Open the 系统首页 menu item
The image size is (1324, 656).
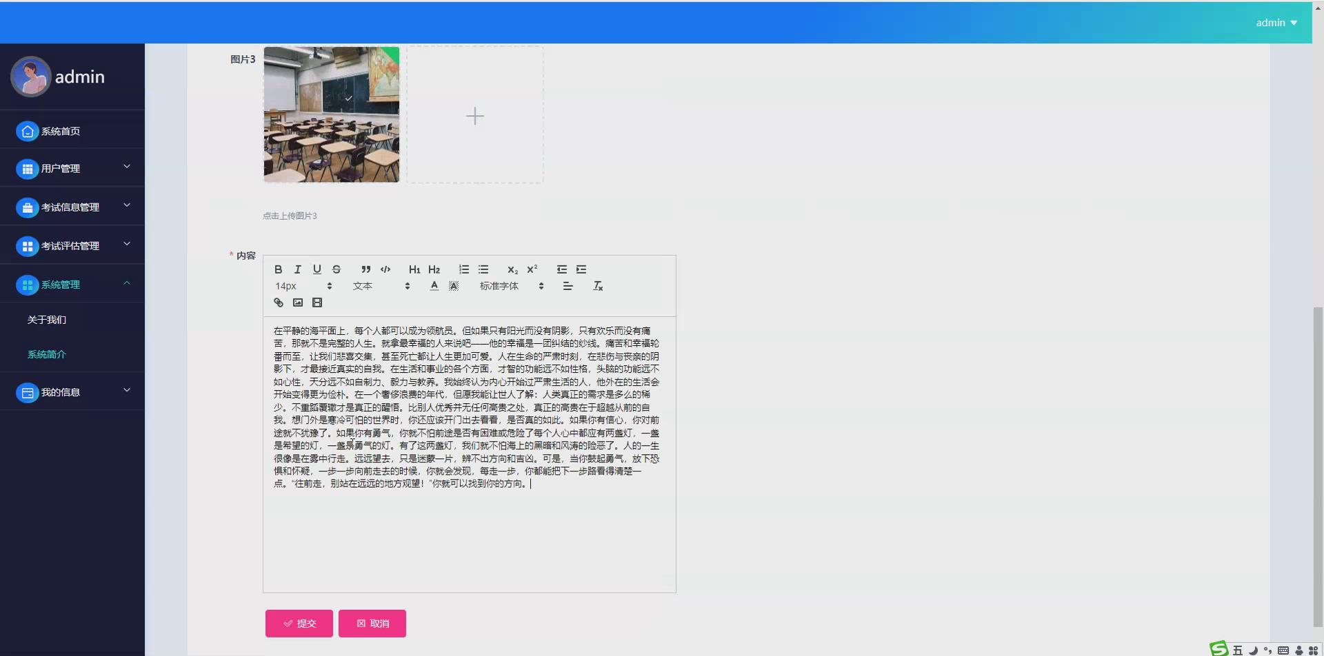pos(59,130)
